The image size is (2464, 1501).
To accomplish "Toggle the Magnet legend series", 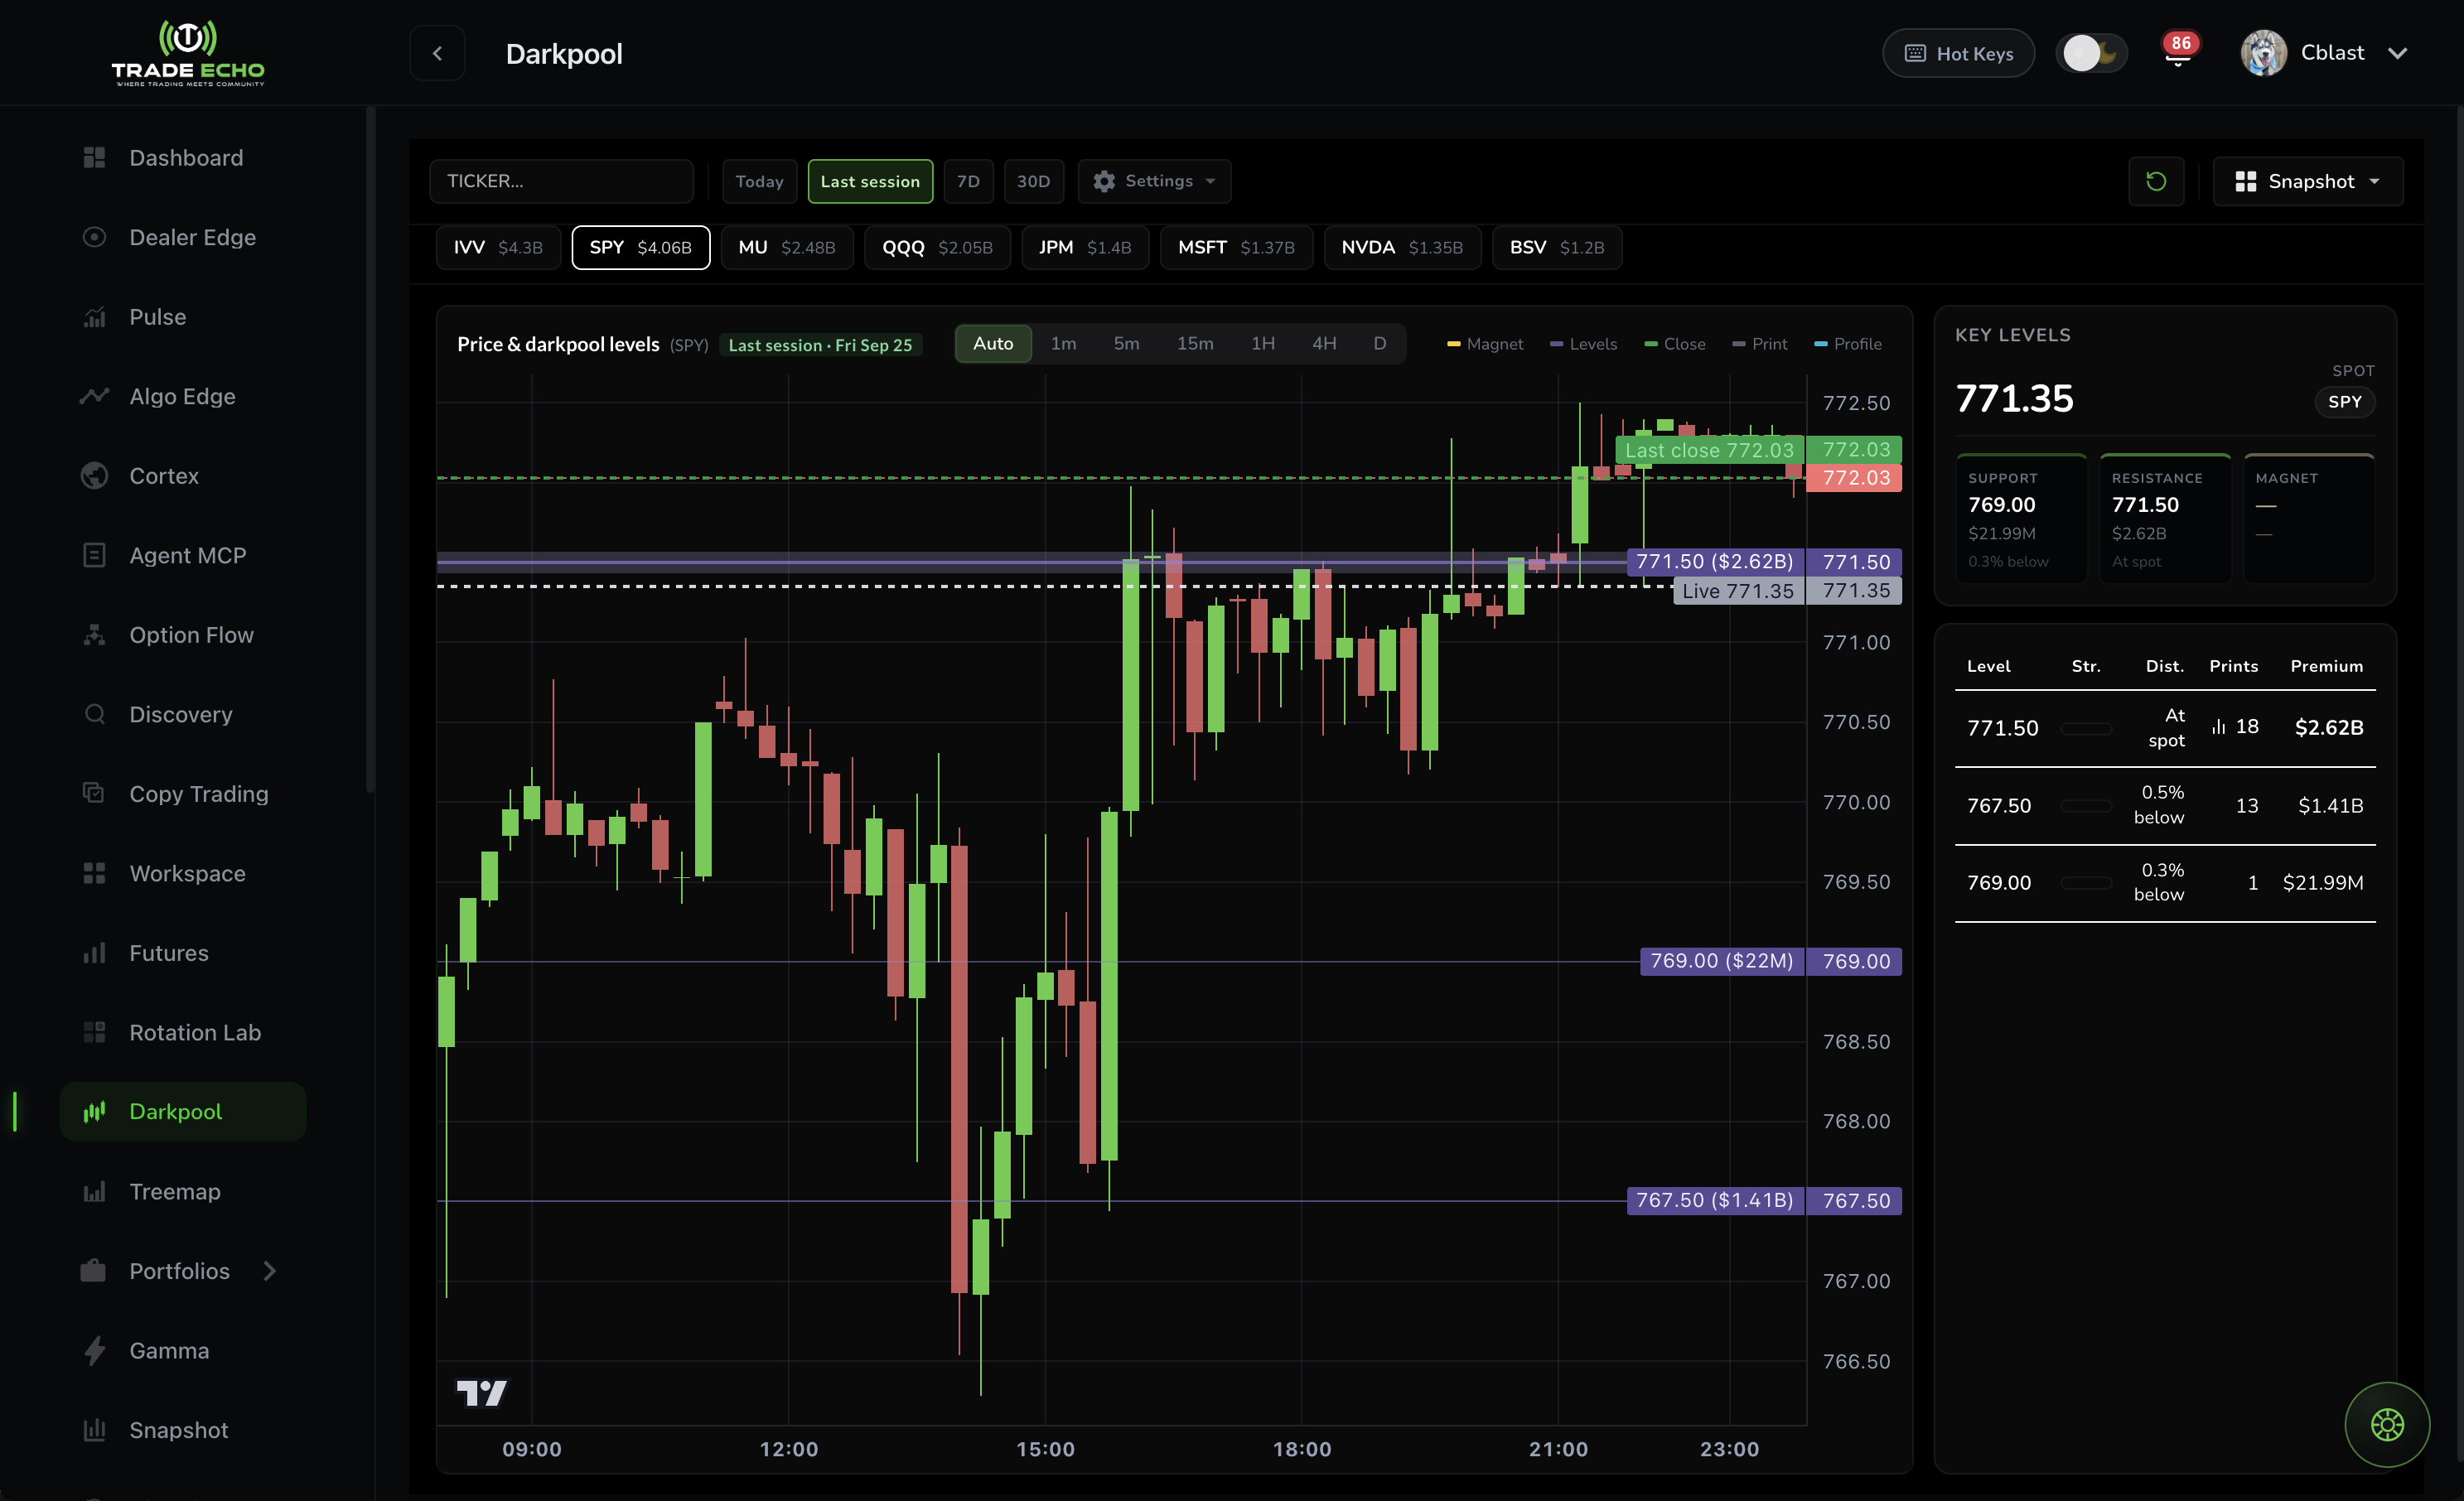I will [x=1485, y=344].
